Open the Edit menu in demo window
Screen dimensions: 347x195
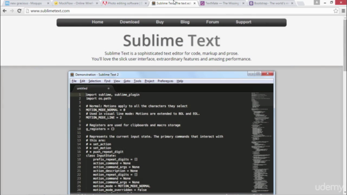82,81
